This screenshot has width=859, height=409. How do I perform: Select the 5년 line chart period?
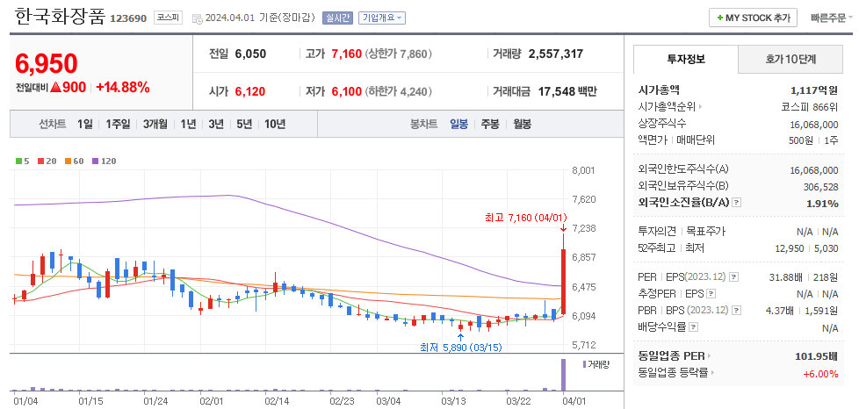tap(244, 125)
